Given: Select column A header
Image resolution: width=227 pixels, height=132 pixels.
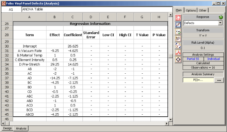Looking at the screenshot, I should (x=30, y=17).
